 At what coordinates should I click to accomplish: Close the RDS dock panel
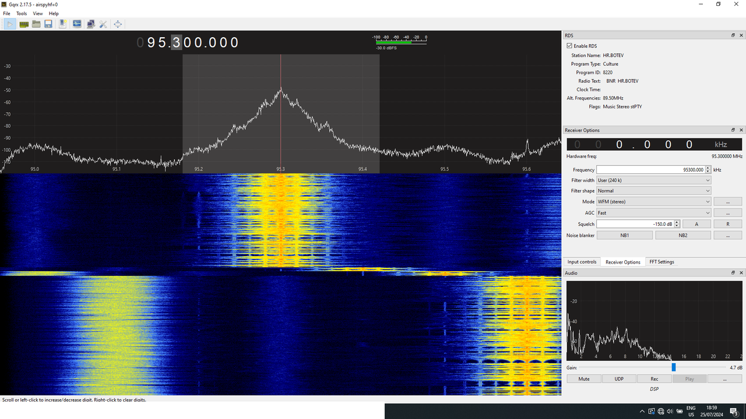tap(741, 35)
